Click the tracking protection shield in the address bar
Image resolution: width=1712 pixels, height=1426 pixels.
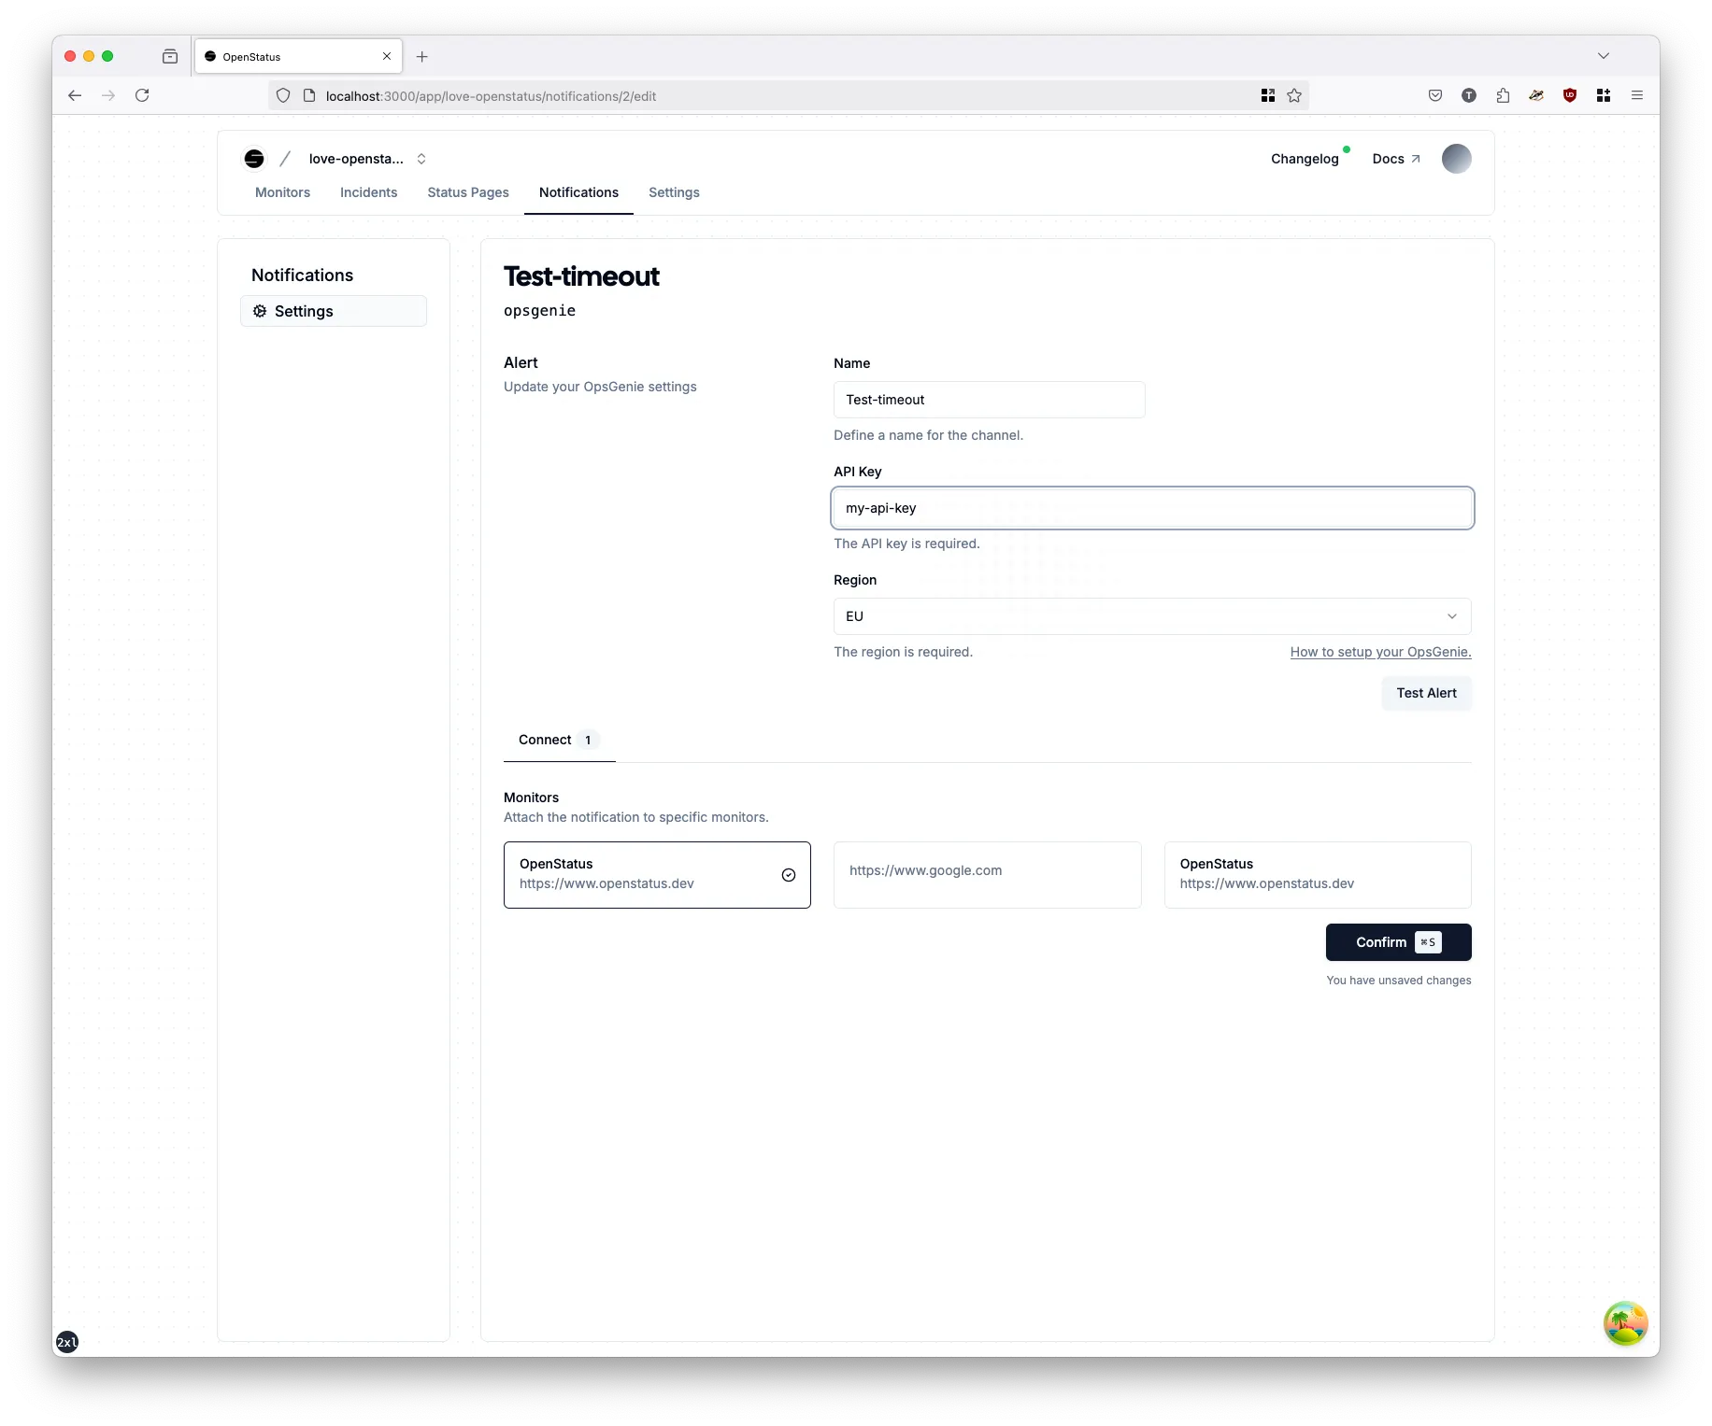(x=283, y=95)
